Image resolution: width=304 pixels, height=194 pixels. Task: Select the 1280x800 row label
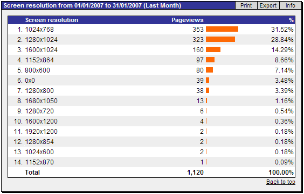[x=39, y=91]
